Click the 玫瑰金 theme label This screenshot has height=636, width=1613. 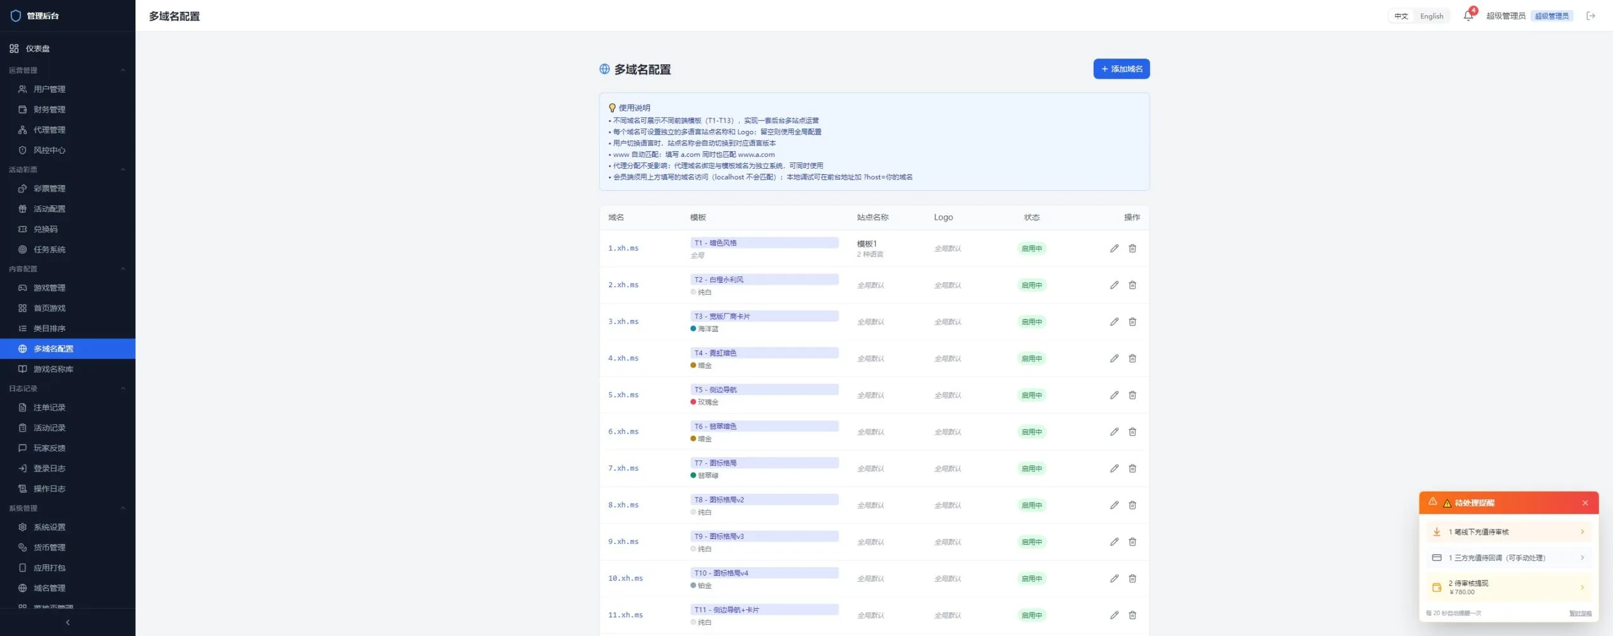(708, 402)
